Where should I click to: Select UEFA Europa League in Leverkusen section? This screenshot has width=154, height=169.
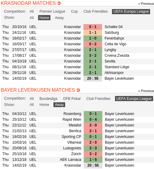(134, 99)
